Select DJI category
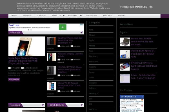 (x=90, y=104)
